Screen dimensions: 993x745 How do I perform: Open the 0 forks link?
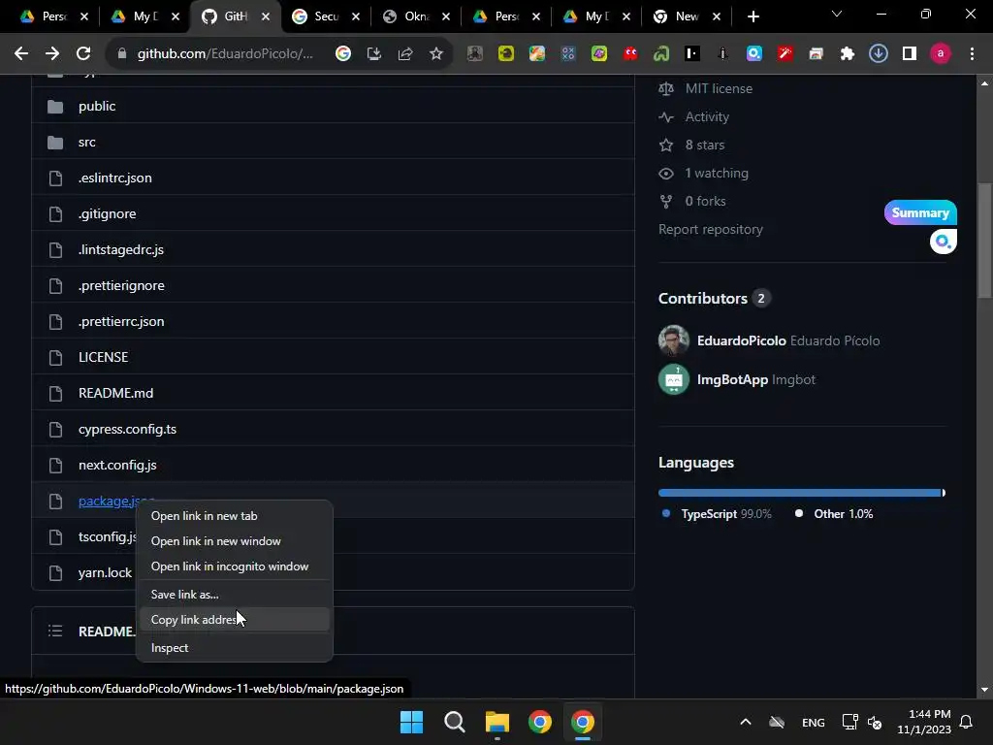705,202
